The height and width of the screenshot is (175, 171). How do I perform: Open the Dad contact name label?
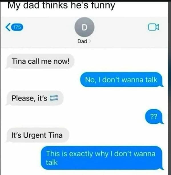[82, 41]
